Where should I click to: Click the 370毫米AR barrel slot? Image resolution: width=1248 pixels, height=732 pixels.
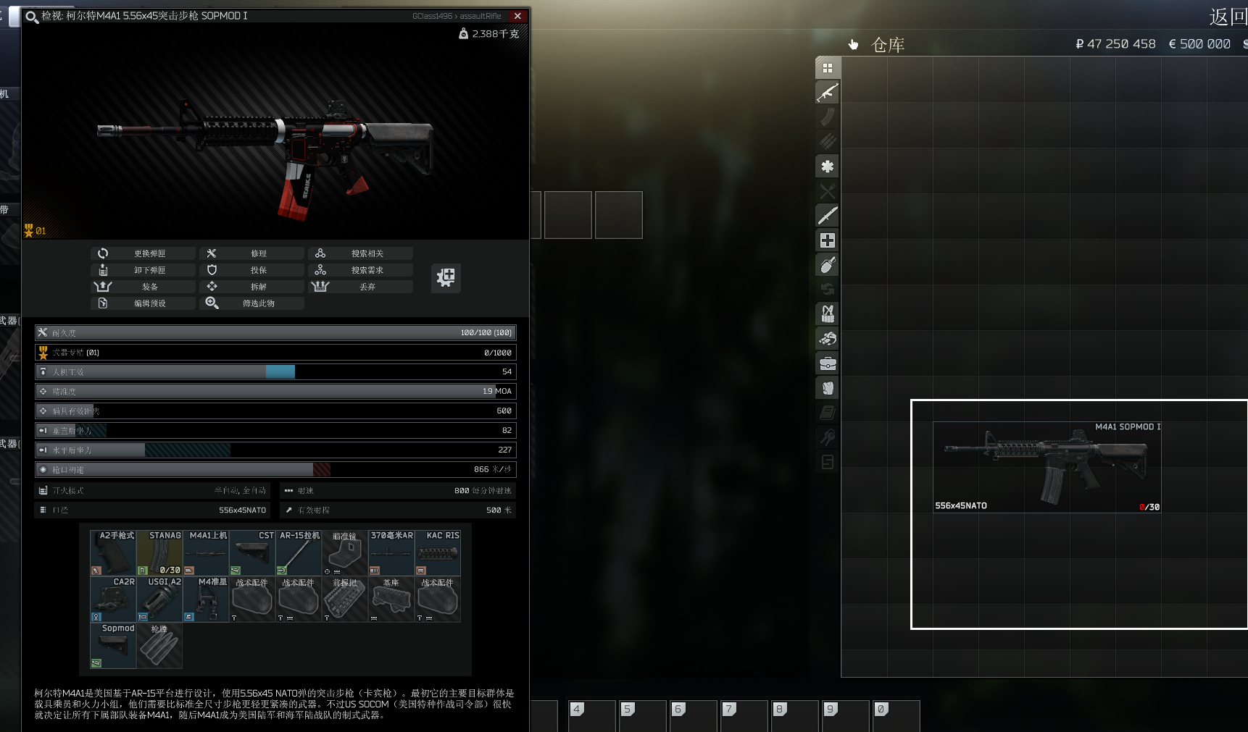click(x=391, y=552)
